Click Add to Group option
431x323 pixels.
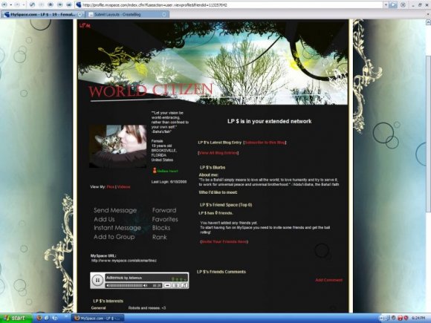(114, 237)
